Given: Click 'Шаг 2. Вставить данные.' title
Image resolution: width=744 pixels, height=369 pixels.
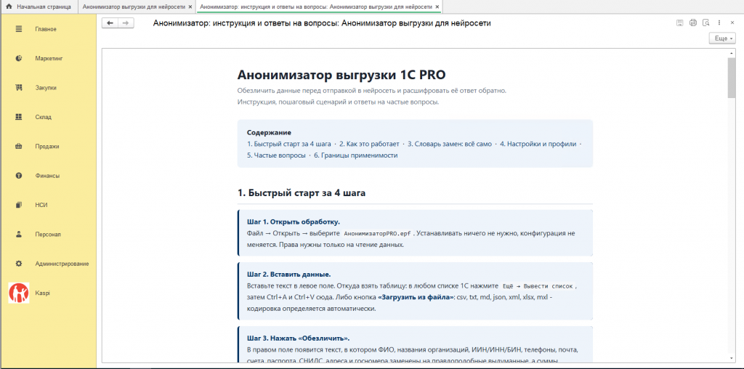Looking at the screenshot, I should (x=289, y=274).
